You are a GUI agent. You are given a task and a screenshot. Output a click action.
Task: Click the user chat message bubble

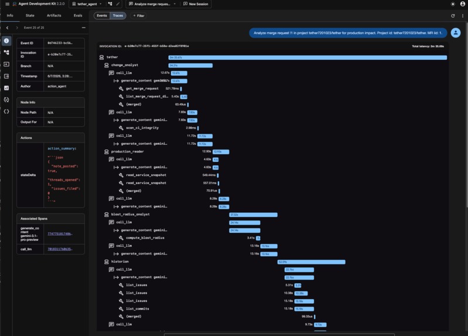[348, 33]
